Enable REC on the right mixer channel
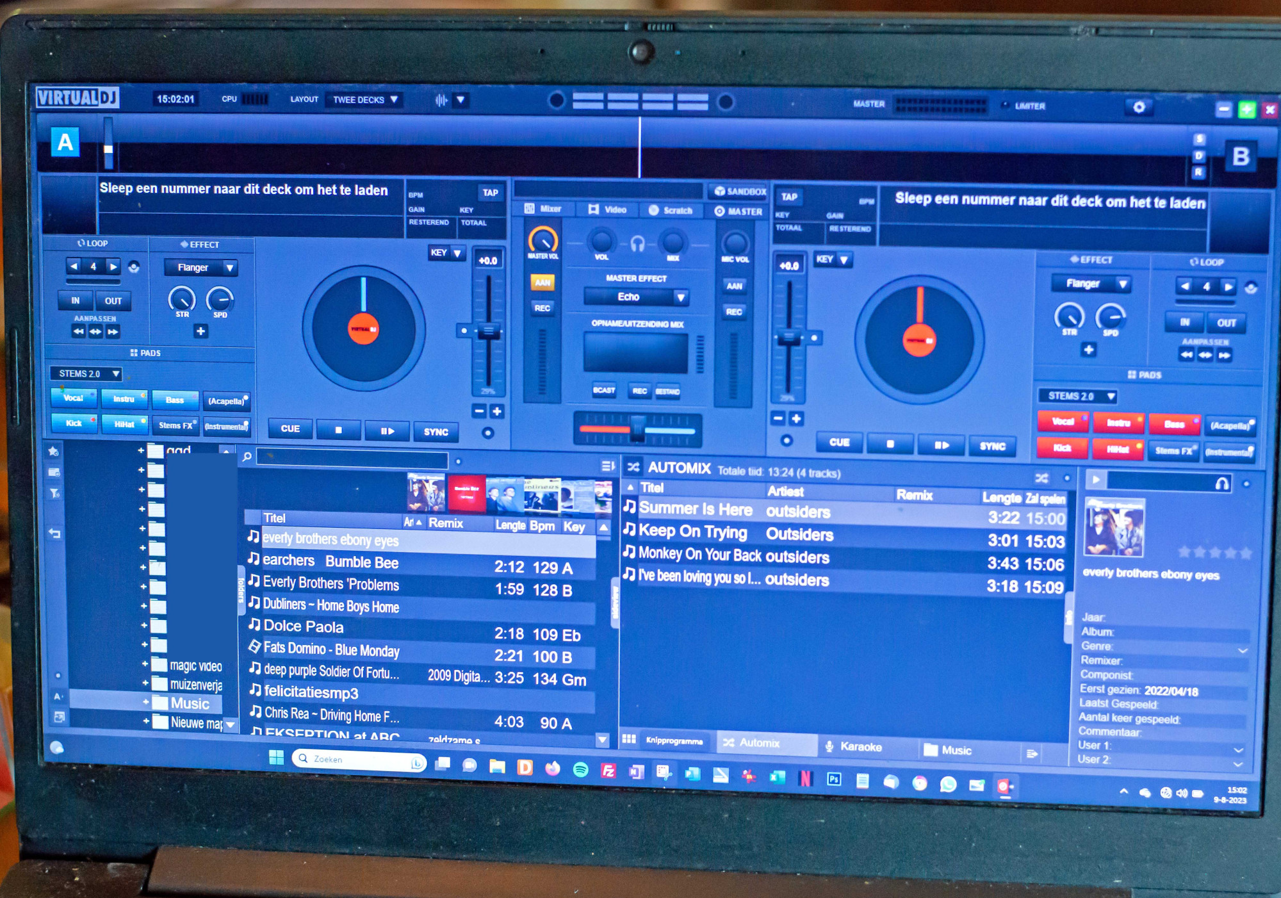The width and height of the screenshot is (1281, 898). pyautogui.click(x=734, y=312)
